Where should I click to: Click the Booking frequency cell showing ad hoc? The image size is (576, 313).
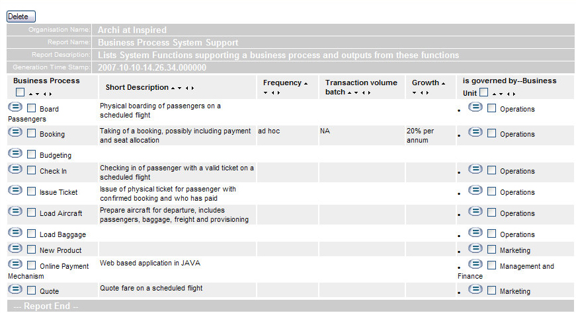pyautogui.click(x=269, y=131)
